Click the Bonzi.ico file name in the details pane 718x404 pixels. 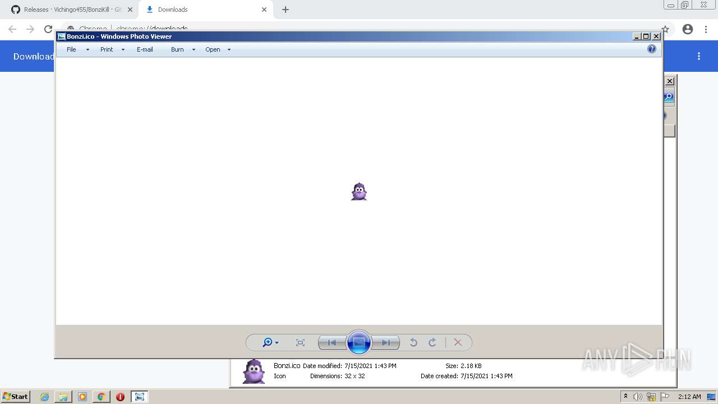(x=287, y=366)
